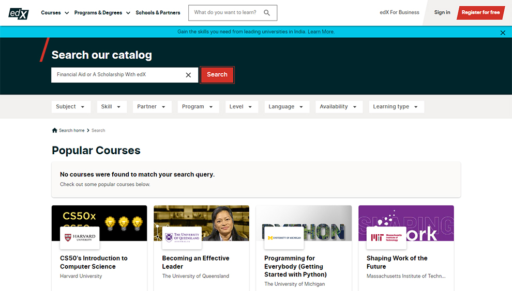
Task: Click the MIT logo badge
Action: (386, 237)
